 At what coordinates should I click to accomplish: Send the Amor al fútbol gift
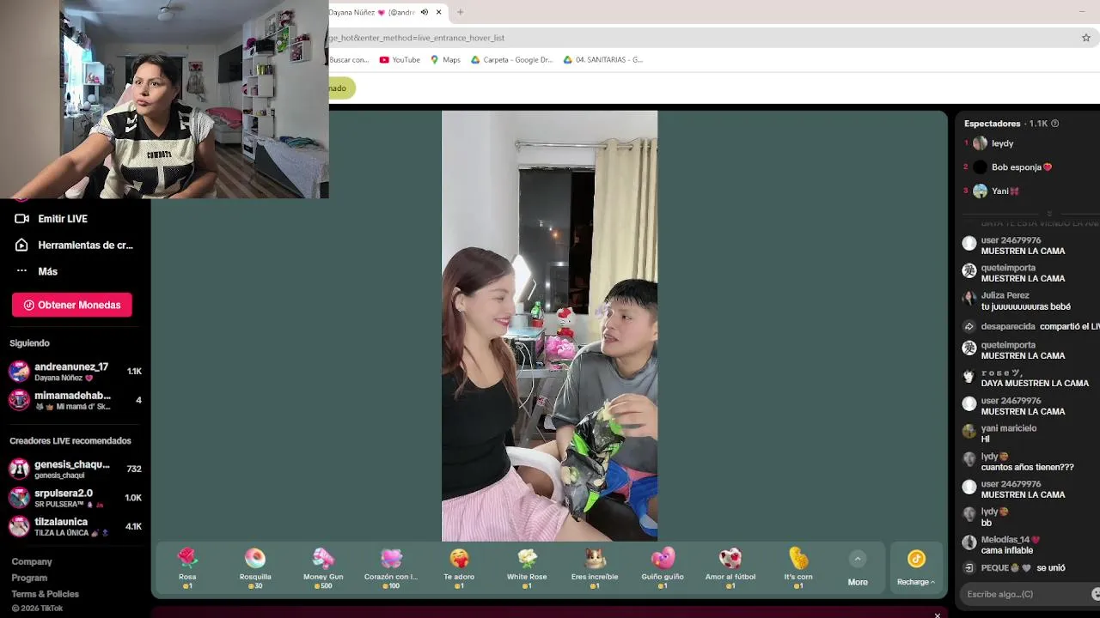pos(730,568)
